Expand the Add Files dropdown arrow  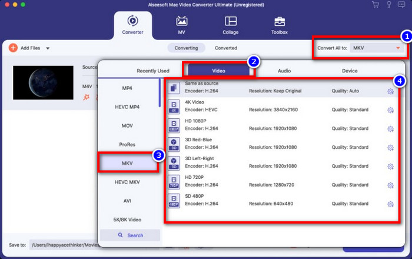[48, 48]
